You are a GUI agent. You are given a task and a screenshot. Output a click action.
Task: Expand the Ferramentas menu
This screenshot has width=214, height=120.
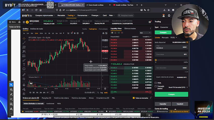coord(83,15)
